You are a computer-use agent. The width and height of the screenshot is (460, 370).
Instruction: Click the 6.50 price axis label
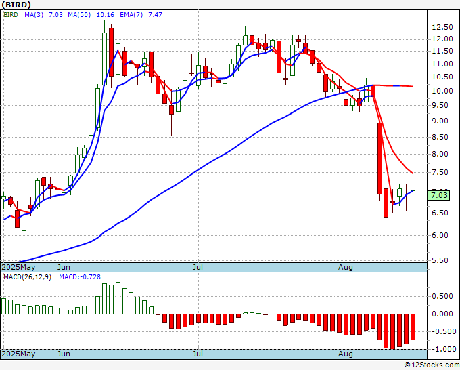click(x=440, y=213)
